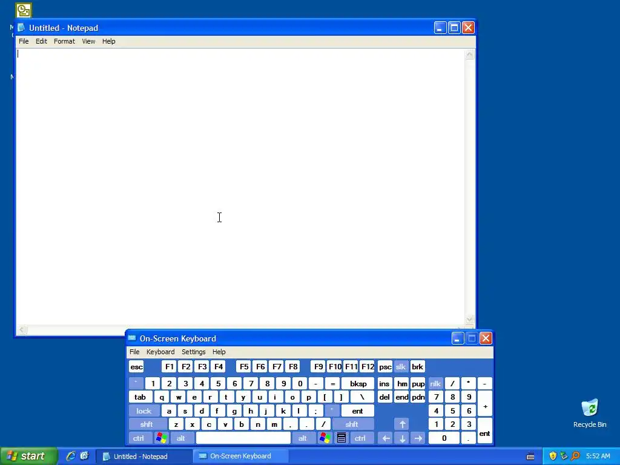Screen dimensions: 620x465
Task: Click the right Windows logo key on the keyboard
Action: pyautogui.click(x=325, y=438)
